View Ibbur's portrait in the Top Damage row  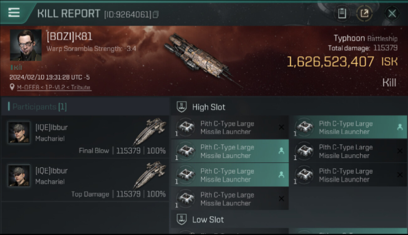pyautogui.click(x=19, y=176)
